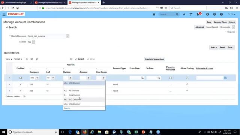Open Excel from the taskbar
This screenshot has height=135, width=240.
click(136, 132)
